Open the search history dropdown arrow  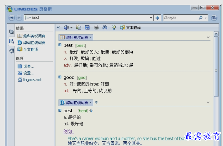point(151,18)
